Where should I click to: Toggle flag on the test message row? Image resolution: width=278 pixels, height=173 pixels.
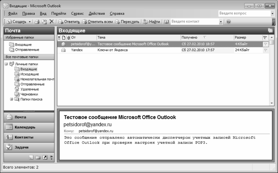(265, 44)
